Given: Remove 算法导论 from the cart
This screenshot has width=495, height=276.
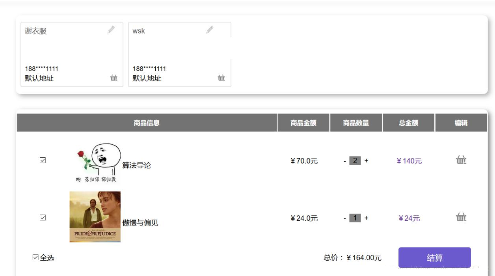Looking at the screenshot, I should [x=461, y=160].
